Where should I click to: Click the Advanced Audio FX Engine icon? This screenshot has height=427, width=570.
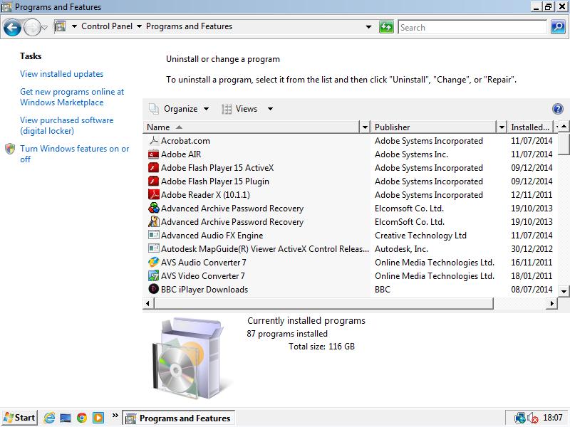click(x=154, y=236)
